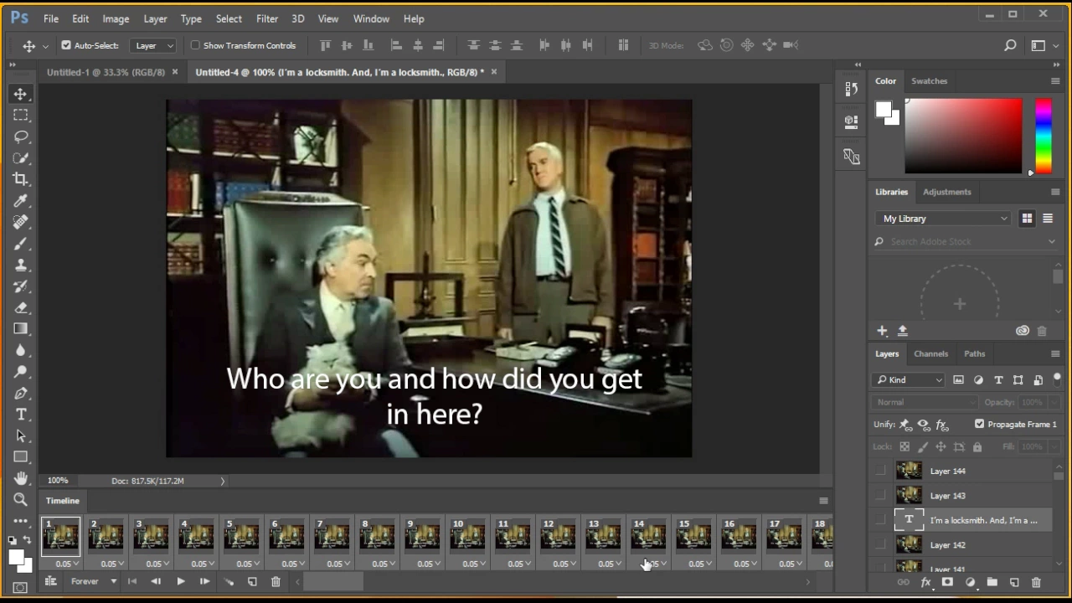This screenshot has height=603, width=1072.
Task: Show Layer 144 visibility
Action: coord(880,471)
